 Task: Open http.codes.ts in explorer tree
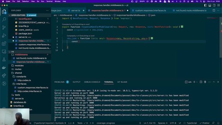tap(24, 80)
